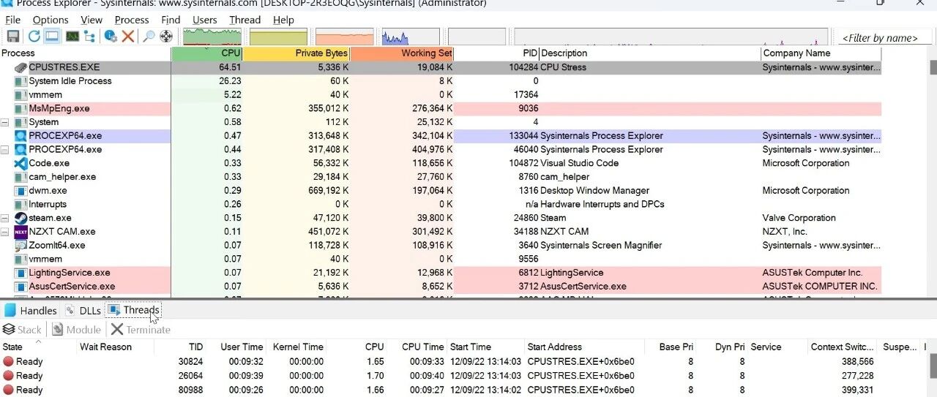Click the yellow commit history mini graph
Screen dimensions: 937x397
point(278,37)
